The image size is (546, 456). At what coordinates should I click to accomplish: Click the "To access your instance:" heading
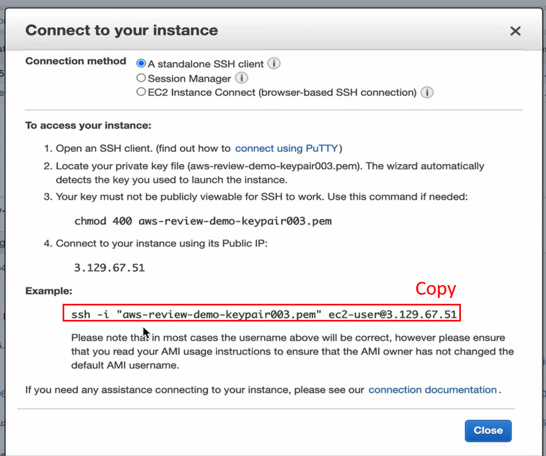point(88,125)
